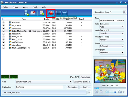This screenshot has width=128, height=97.
Task: Click the file icon of RLV8_19.rm
Action: coord(10,37)
